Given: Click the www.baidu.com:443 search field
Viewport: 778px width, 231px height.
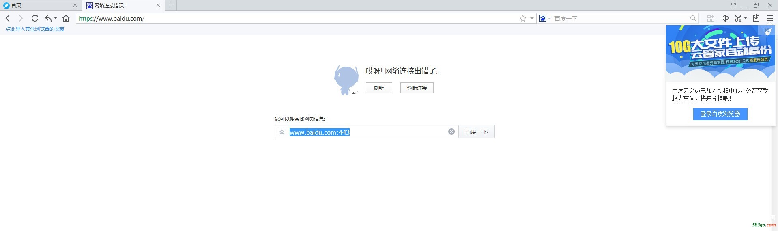Looking at the screenshot, I should 367,132.
